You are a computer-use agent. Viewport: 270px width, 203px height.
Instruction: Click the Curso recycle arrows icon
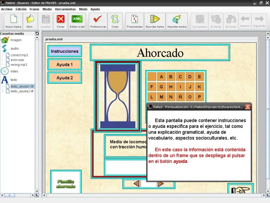point(115,21)
